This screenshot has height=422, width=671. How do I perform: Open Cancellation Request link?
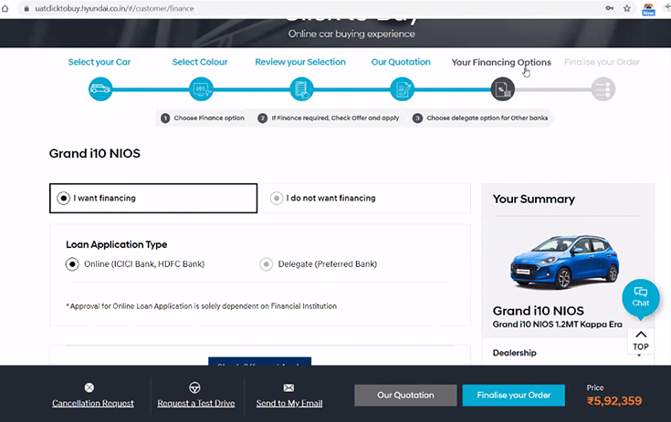tap(93, 403)
